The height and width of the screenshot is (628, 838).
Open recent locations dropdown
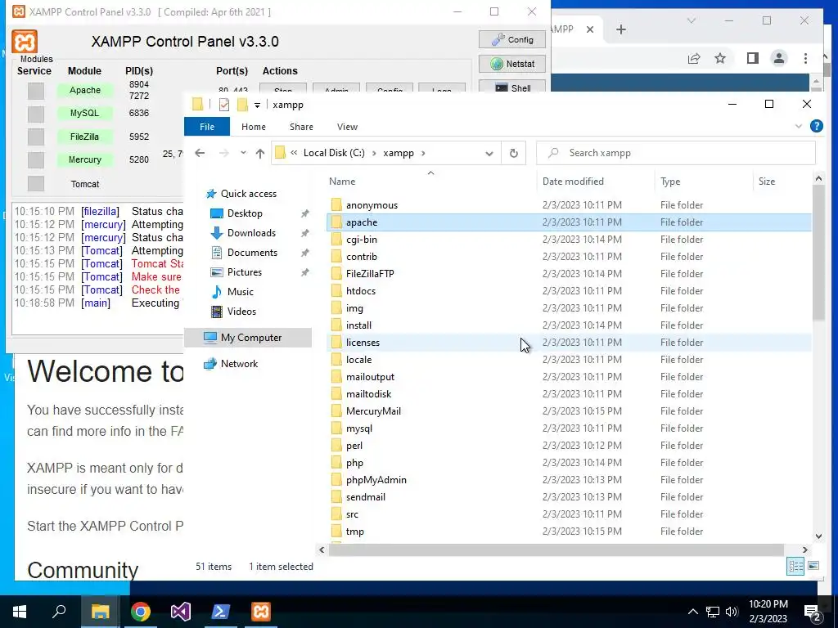(x=243, y=153)
